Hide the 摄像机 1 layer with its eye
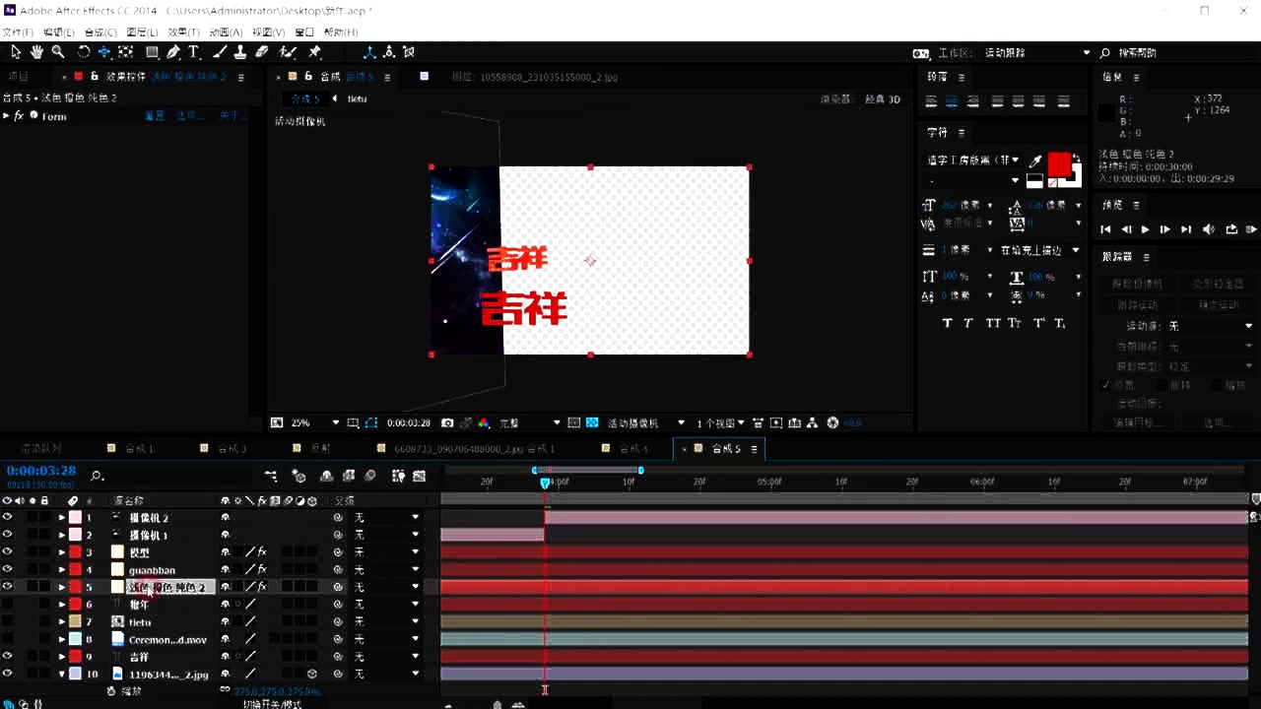 pyautogui.click(x=7, y=535)
